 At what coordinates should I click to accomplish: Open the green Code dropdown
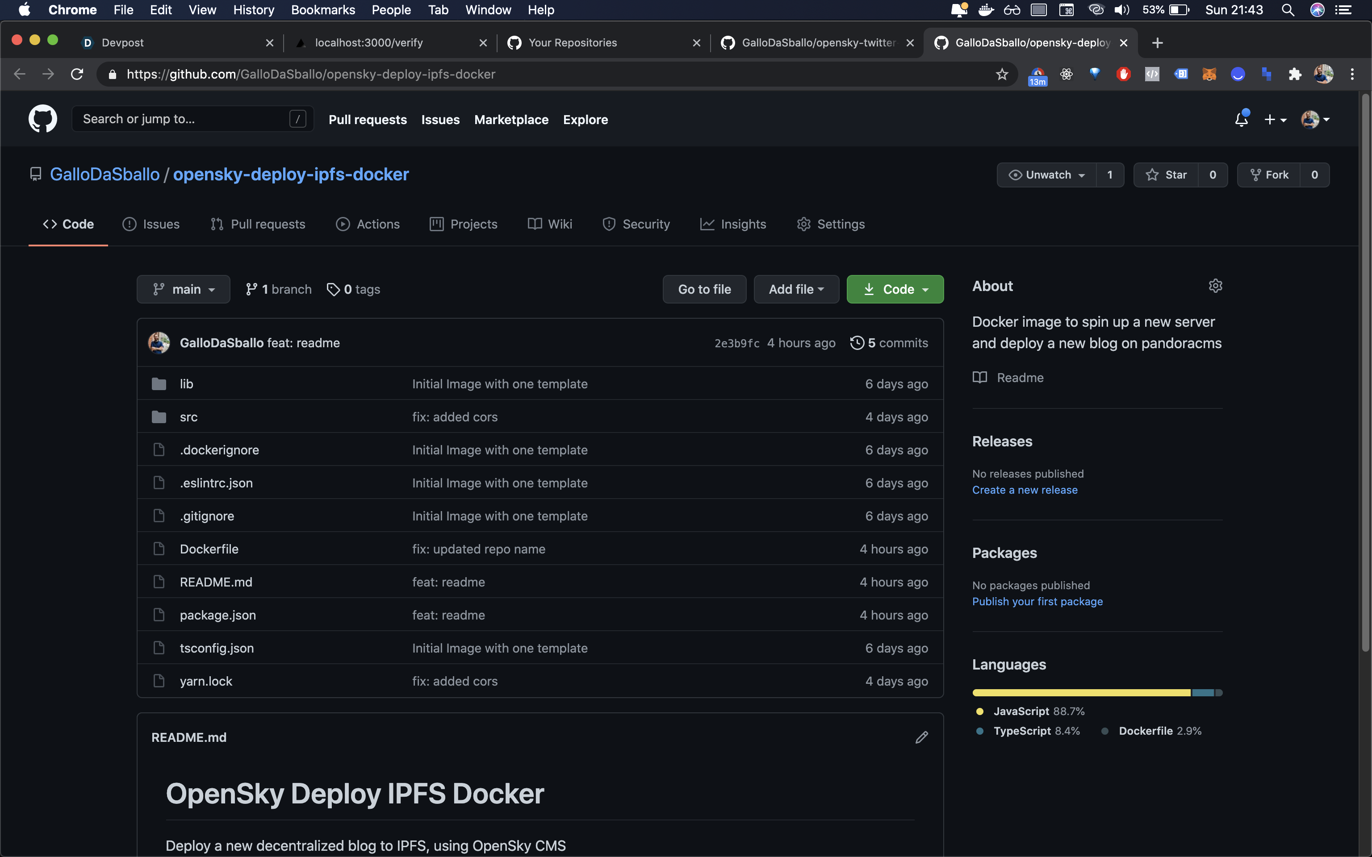point(895,289)
